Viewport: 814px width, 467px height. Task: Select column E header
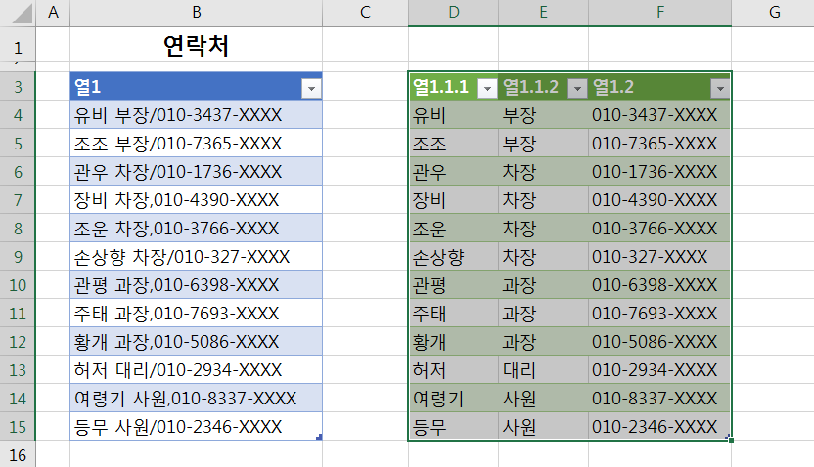pyautogui.click(x=543, y=13)
